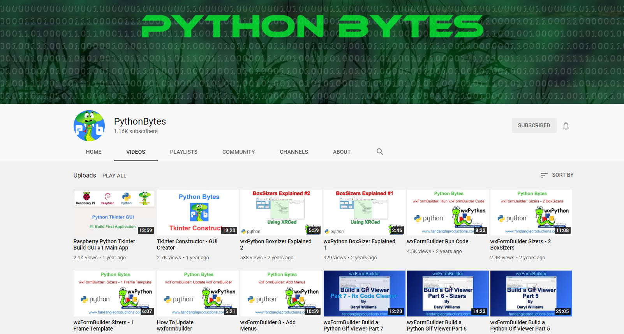The height and width of the screenshot is (334, 624).
Task: Click title Python Gif Viewer Part 6
Action: point(437,325)
